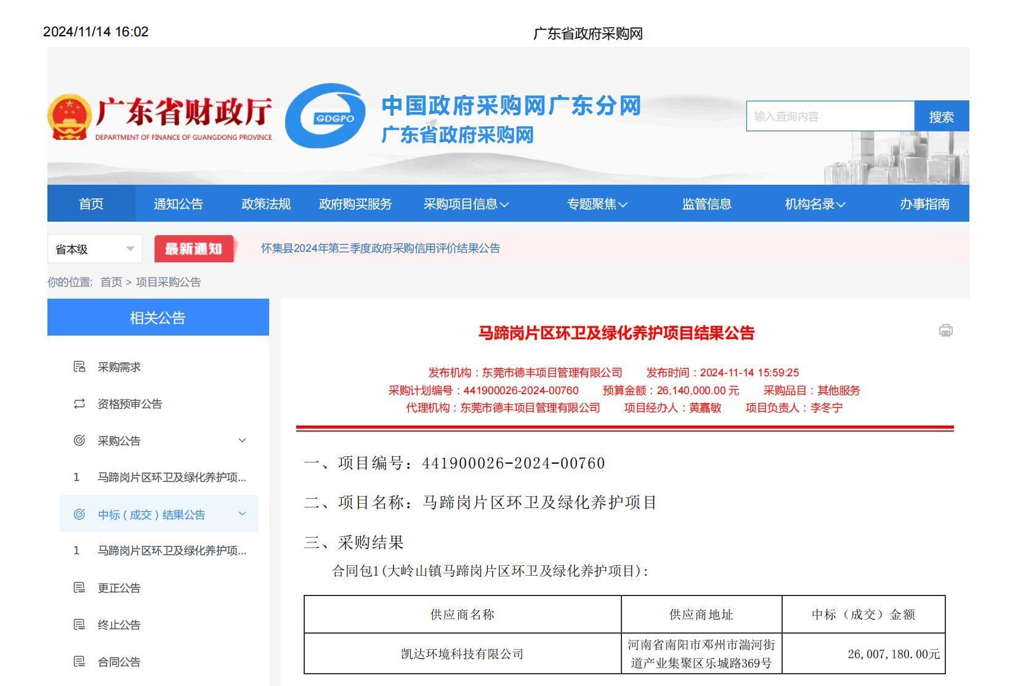Click the 中国政府采购网广东分网 site title
Viewport: 1018px width, 686px height.
(x=511, y=105)
